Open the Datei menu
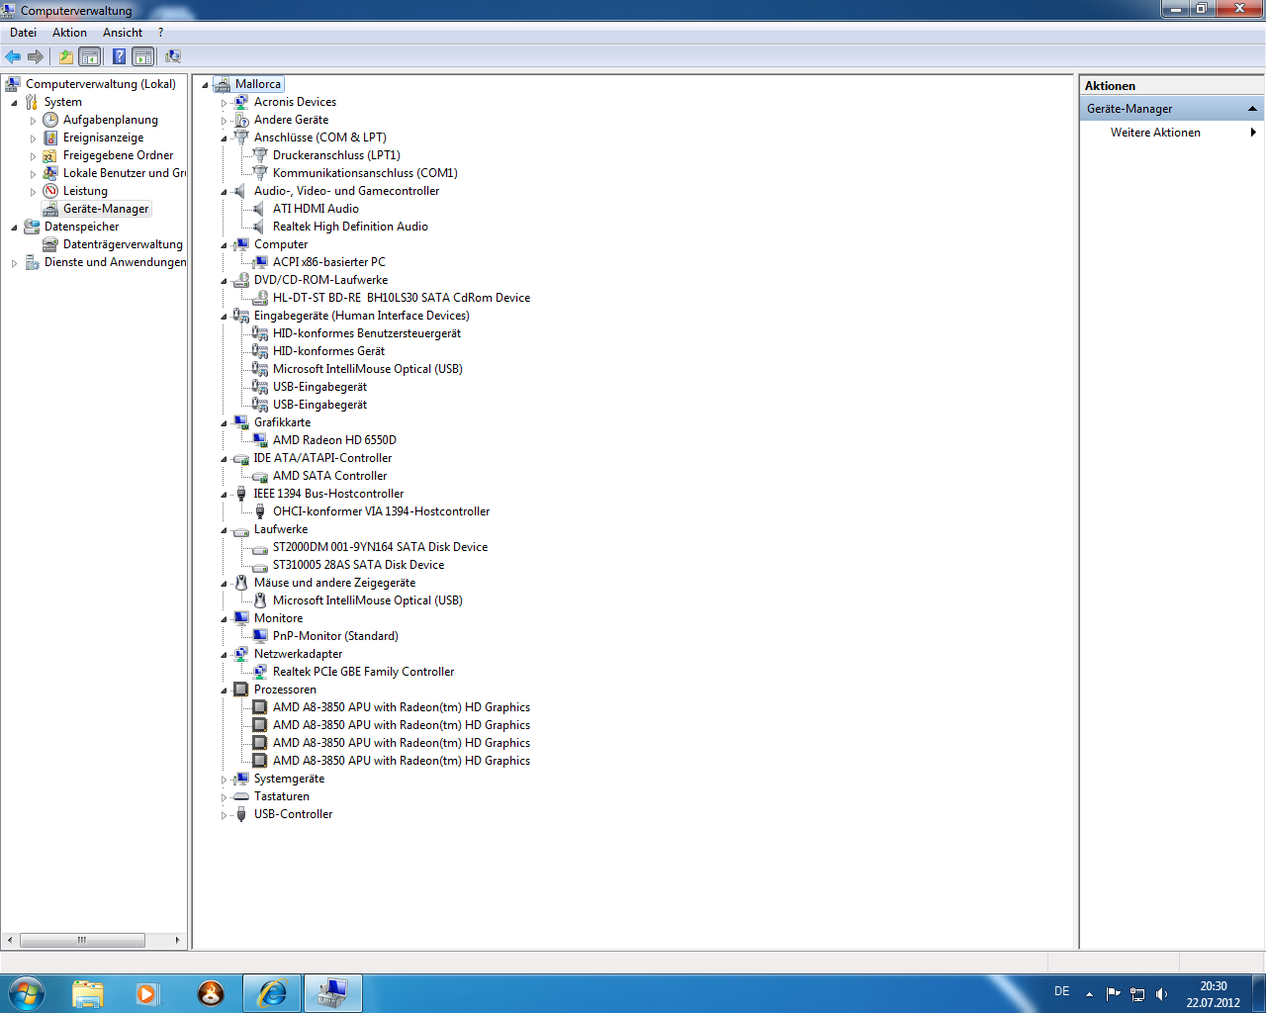Screen dimensions: 1266x1013 (23, 33)
